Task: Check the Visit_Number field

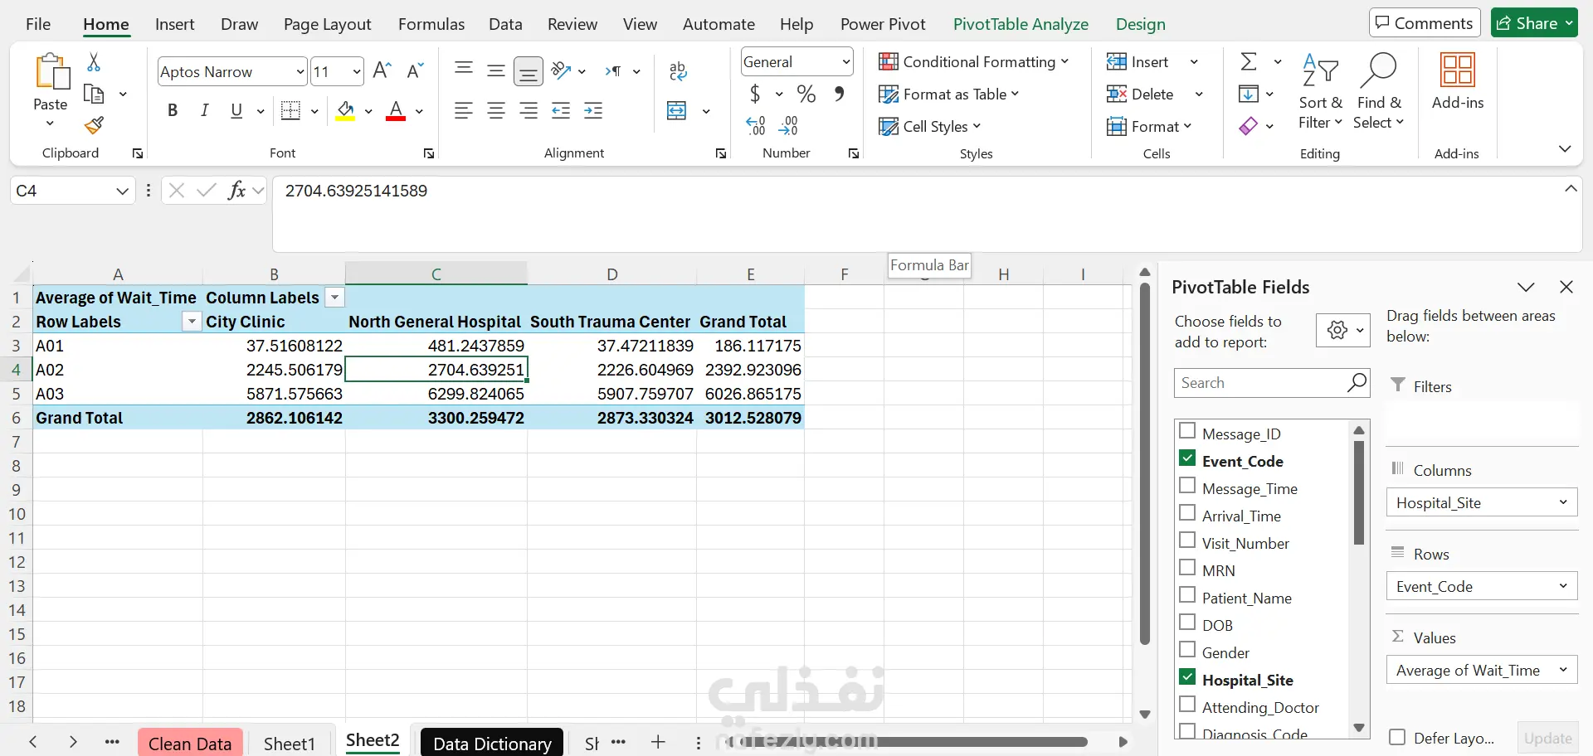Action: 1187,540
